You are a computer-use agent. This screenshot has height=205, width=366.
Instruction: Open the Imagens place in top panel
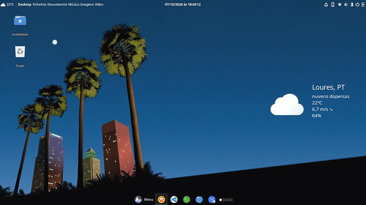tap(87, 4)
